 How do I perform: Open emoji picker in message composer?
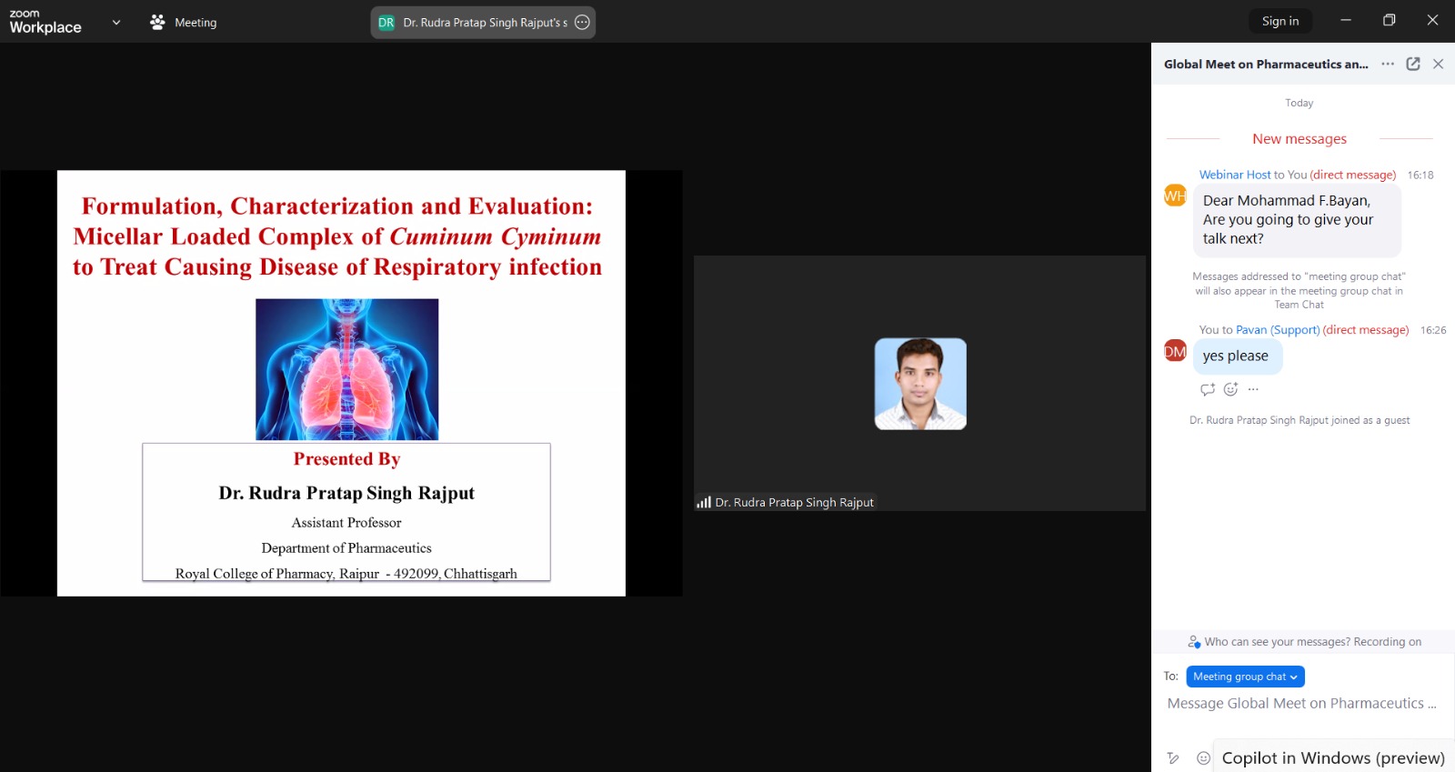[1203, 757]
